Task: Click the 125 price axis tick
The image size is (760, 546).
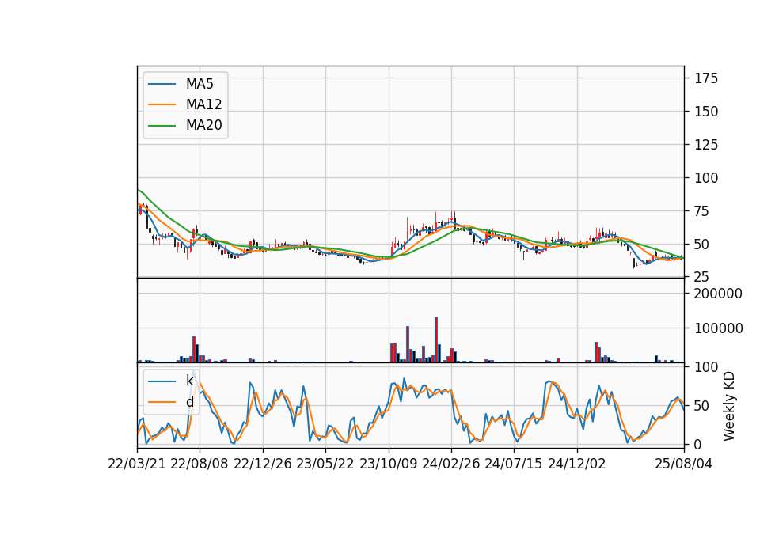Action: point(706,144)
